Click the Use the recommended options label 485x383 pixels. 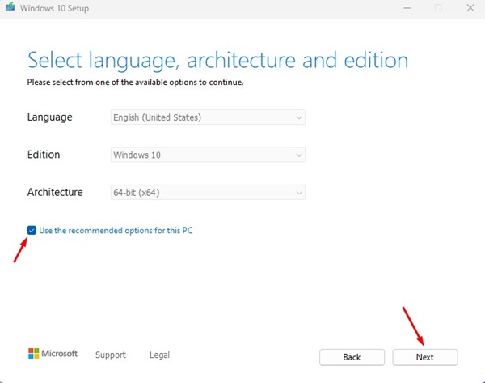pos(116,231)
